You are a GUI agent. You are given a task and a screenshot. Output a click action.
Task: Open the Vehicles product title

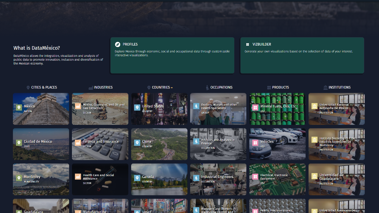(267, 141)
